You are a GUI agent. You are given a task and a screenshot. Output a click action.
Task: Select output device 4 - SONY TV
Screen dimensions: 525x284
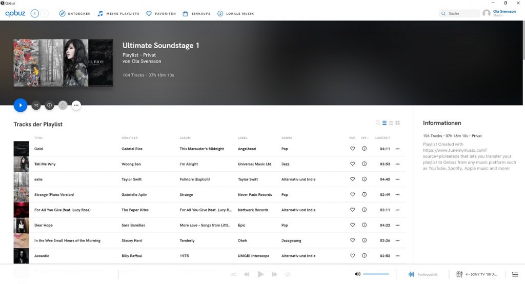[x=477, y=274]
